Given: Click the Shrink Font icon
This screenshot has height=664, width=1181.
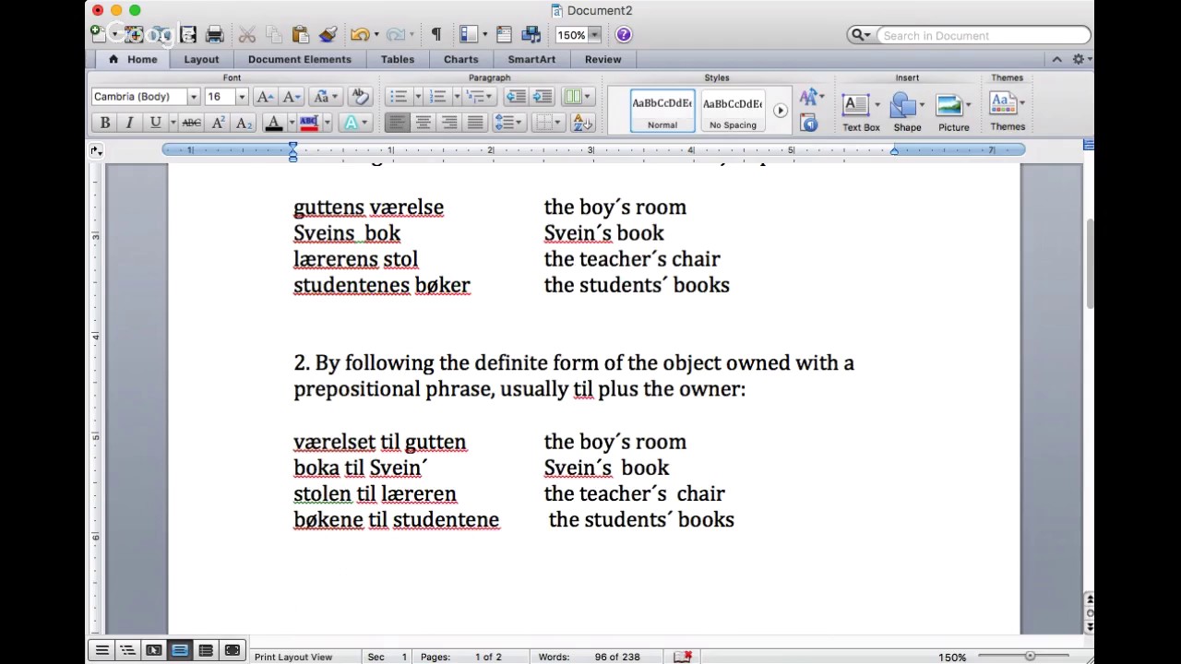Looking at the screenshot, I should point(291,97).
